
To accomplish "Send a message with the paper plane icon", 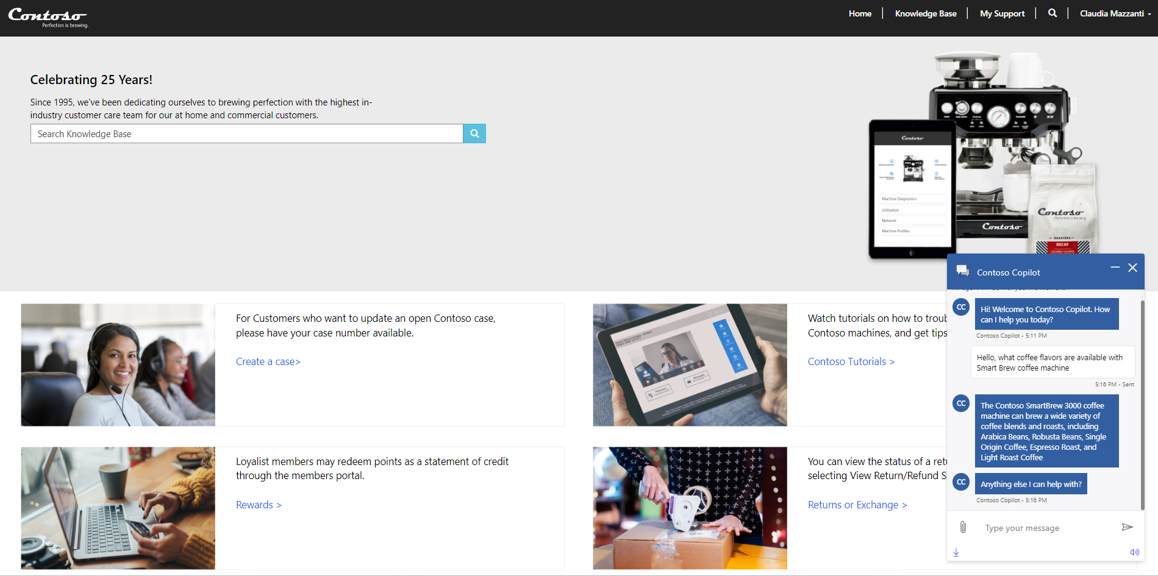I will [1128, 527].
